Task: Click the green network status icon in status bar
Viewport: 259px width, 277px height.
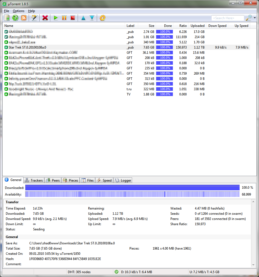Action: tap(117, 272)
